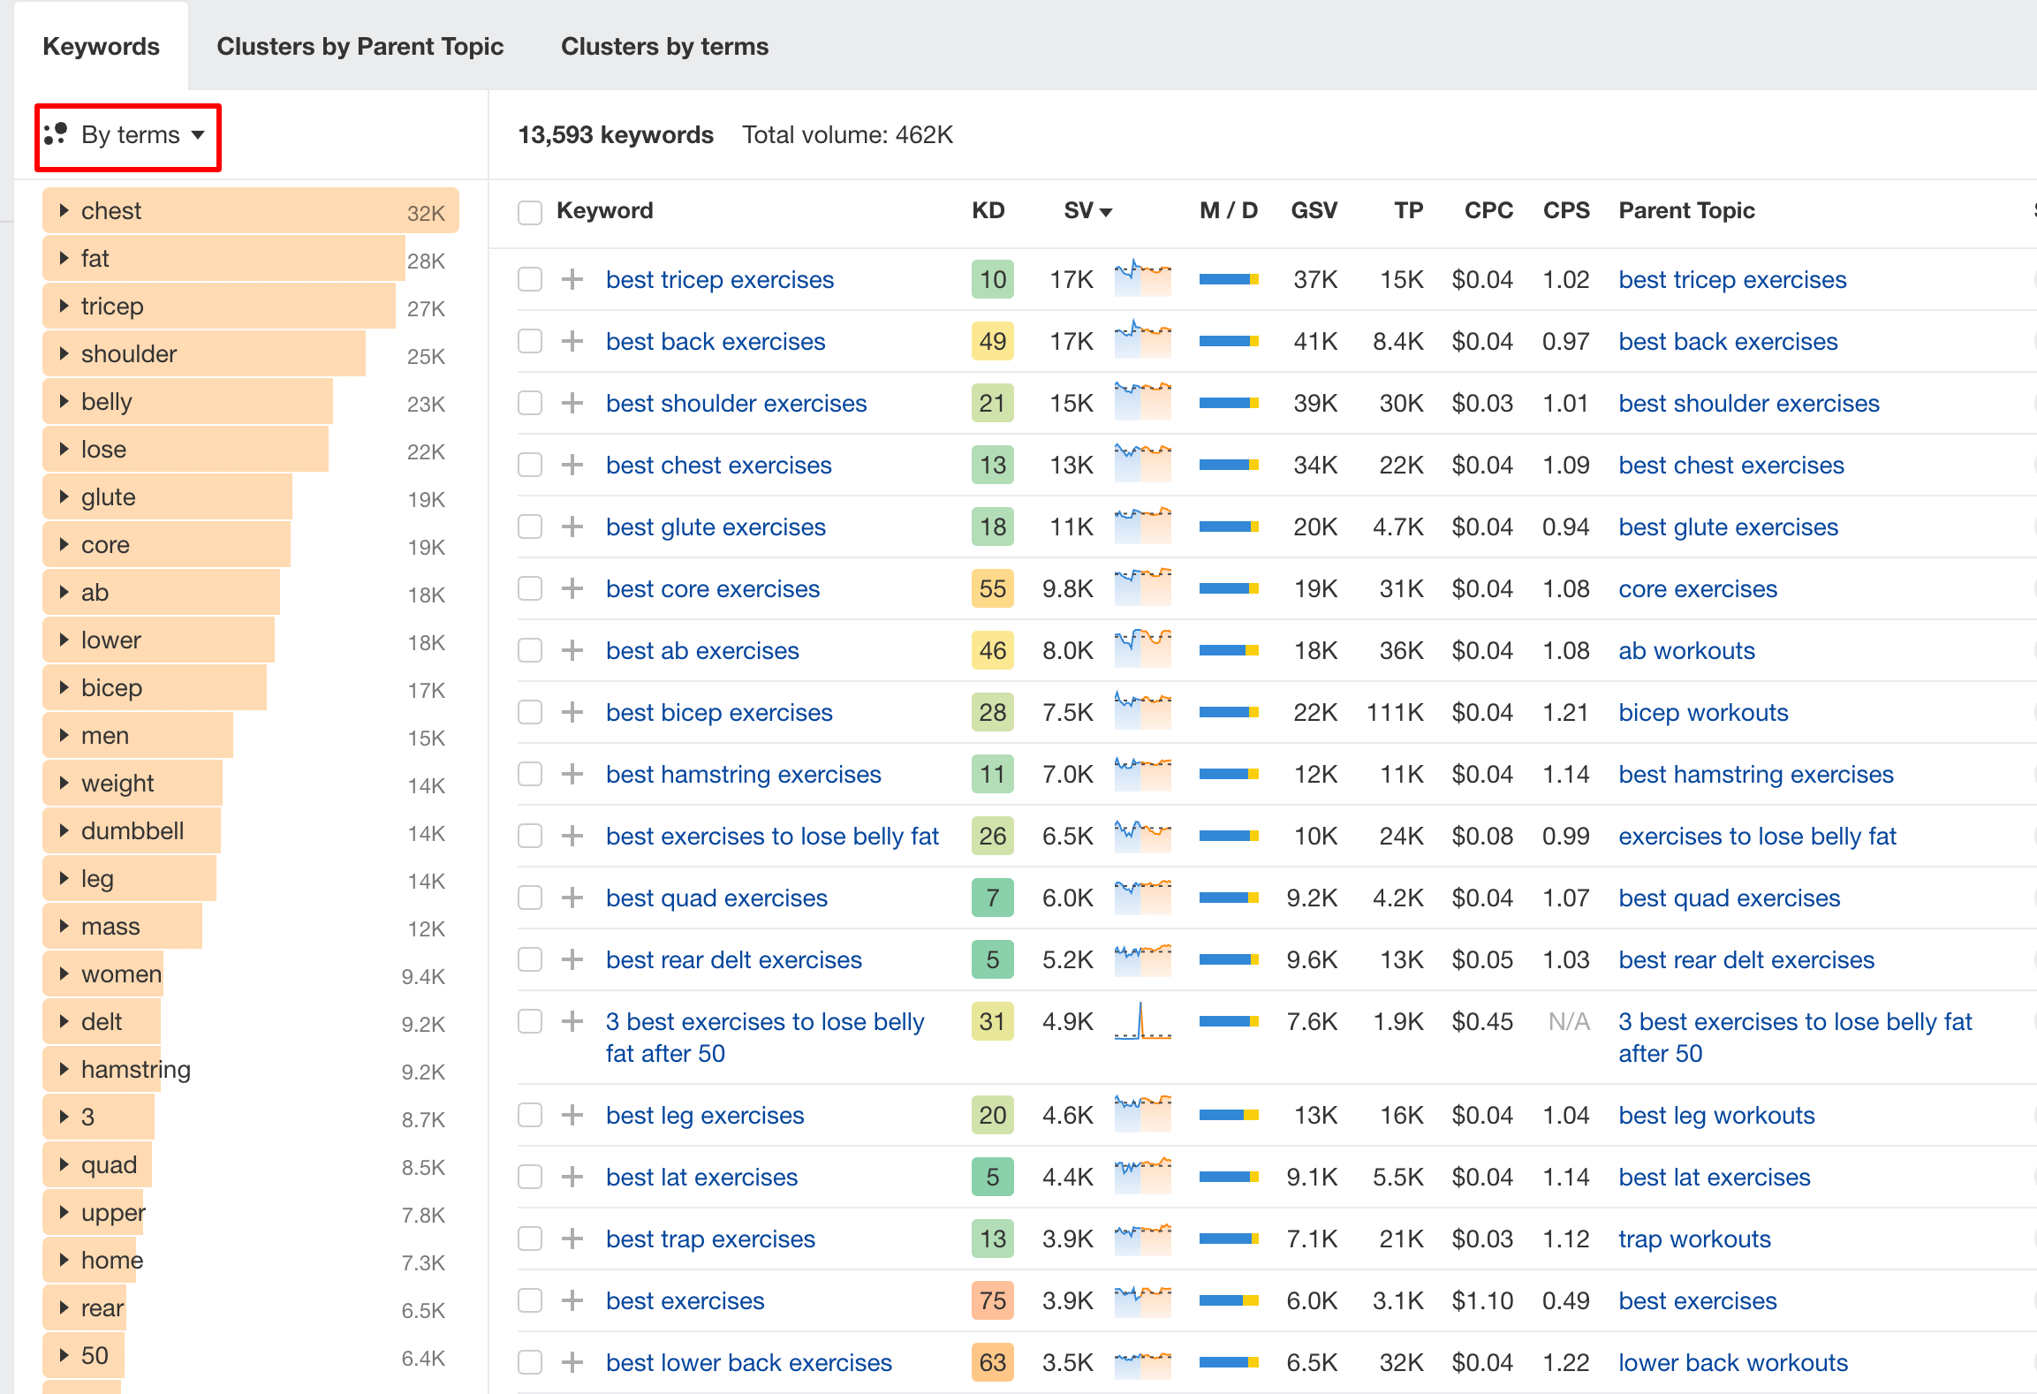Open parent topic link lower back workouts
This screenshot has width=2037, height=1394.
coord(1733,1363)
